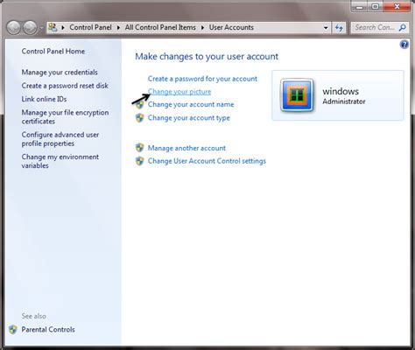415x350 pixels.
Task: Select Control Panel in the address bar
Action: (90, 27)
